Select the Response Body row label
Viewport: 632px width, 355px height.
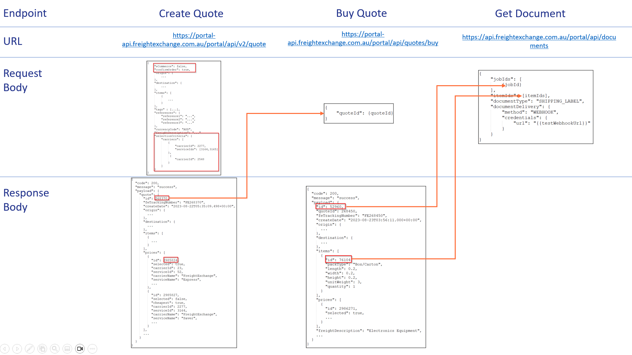coord(26,199)
